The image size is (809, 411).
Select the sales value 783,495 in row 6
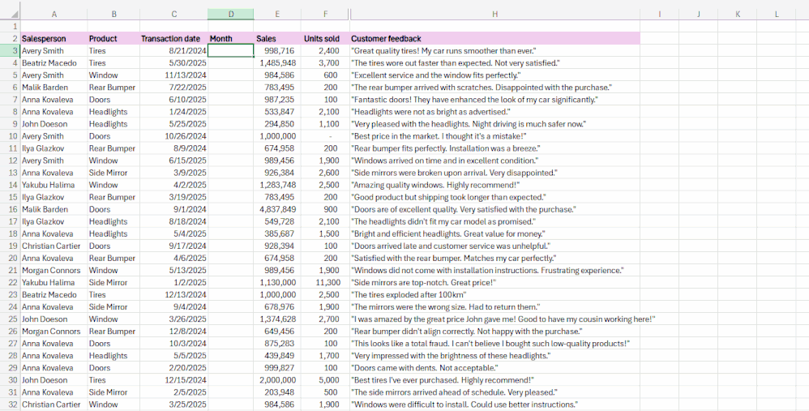point(277,88)
